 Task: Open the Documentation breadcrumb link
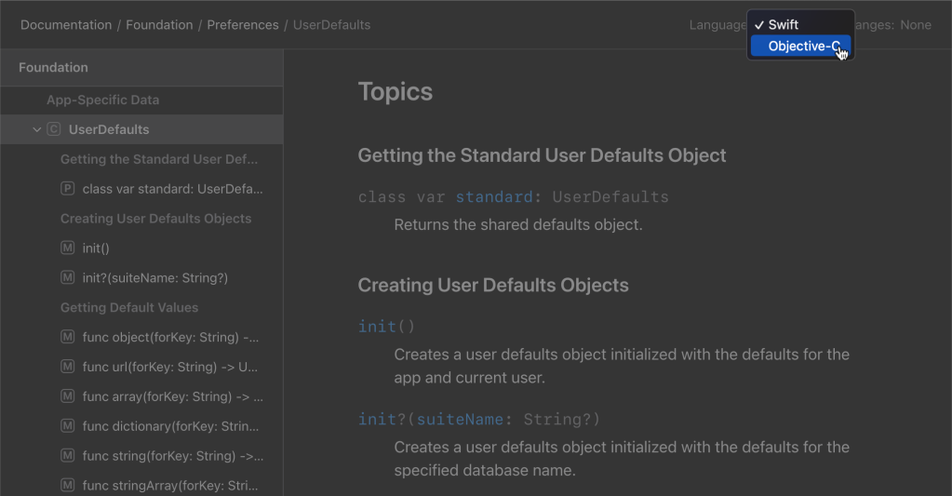[66, 25]
